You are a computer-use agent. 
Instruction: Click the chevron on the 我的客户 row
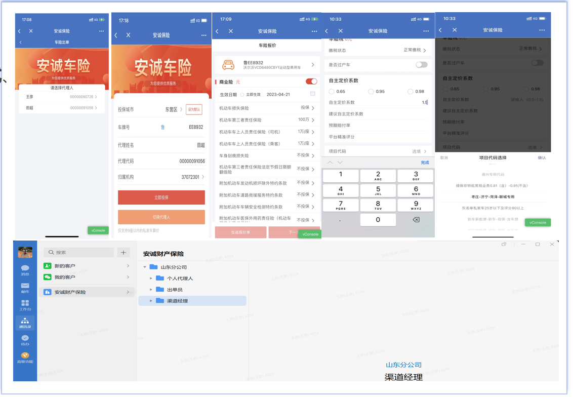(x=128, y=277)
